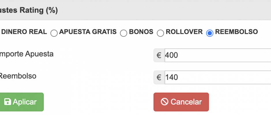Viewport: 271px width, 115px height.
Task: Click the APUESTA GRATIS text label
Action: click(88, 32)
